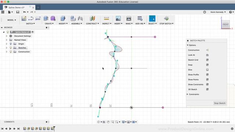Click the FRONT face of view cube
Viewport: 235px width, 132px height.
(225, 25)
